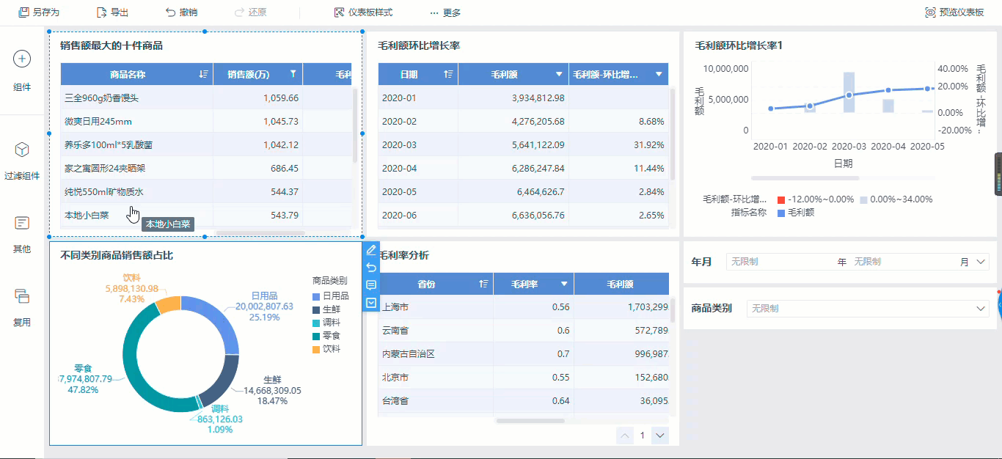Click the blue 毛利额 legend swatch
Screen dimensions: 1002x459
[x=781, y=213]
